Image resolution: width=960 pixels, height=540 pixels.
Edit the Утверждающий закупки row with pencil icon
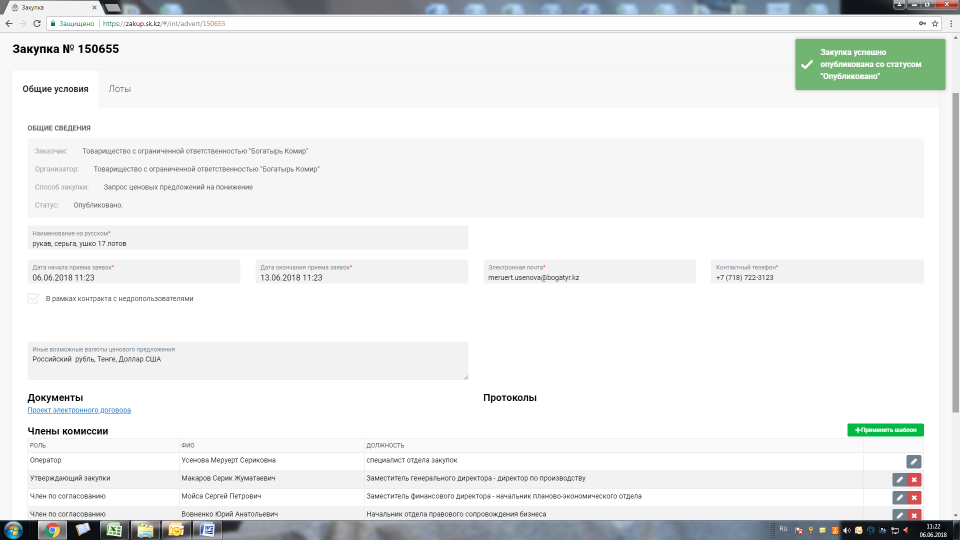click(x=899, y=479)
